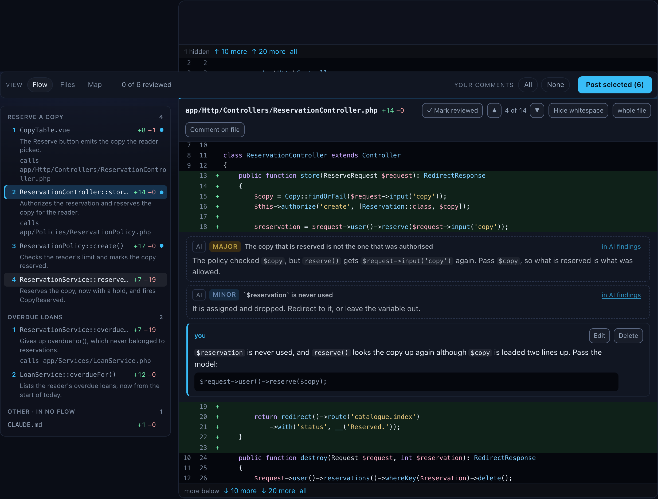Click 'calls app/Services/LoanService.php' text

(85, 361)
